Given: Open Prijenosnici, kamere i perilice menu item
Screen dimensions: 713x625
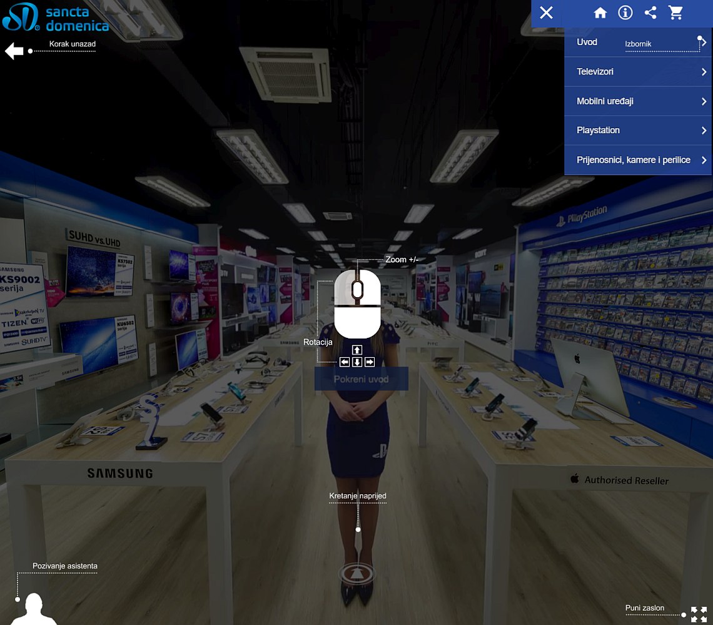Looking at the screenshot, I should pyautogui.click(x=638, y=160).
